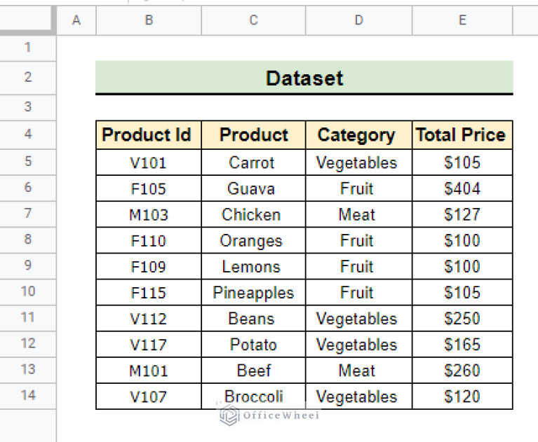
Task: Click row 7 header number
Action: point(28,214)
